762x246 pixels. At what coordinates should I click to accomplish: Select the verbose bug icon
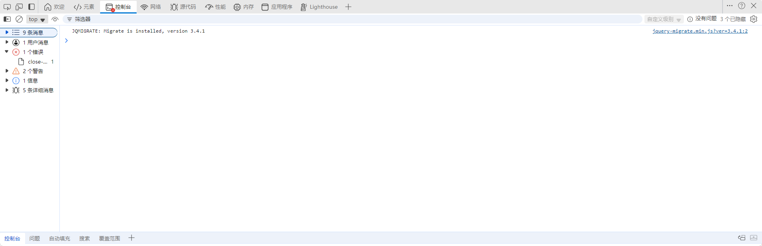tap(16, 90)
